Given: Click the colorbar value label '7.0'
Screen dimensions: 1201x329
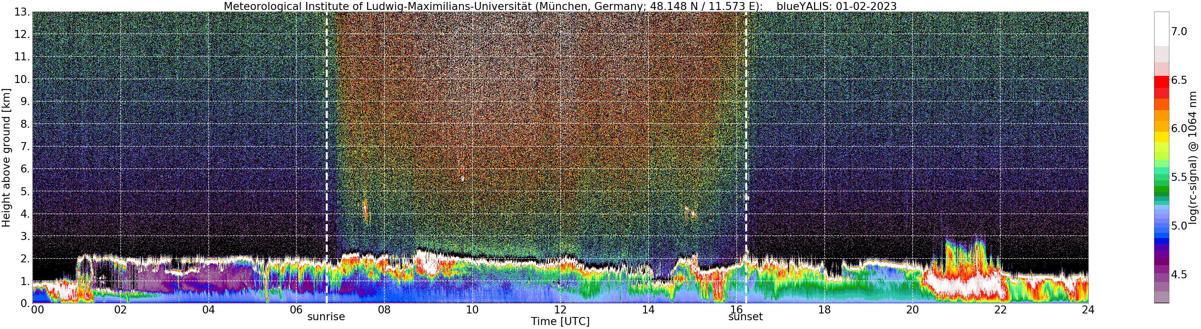Looking at the screenshot, I should 1179,31.
